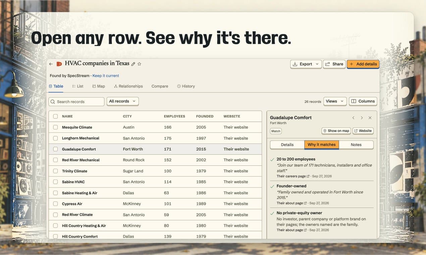
Task: Click Show on map button
Action: pyautogui.click(x=336, y=131)
